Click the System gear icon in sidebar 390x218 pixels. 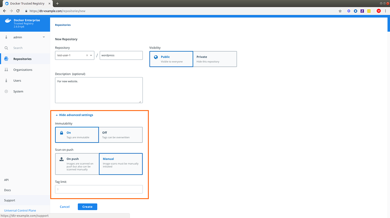pyautogui.click(x=6, y=92)
